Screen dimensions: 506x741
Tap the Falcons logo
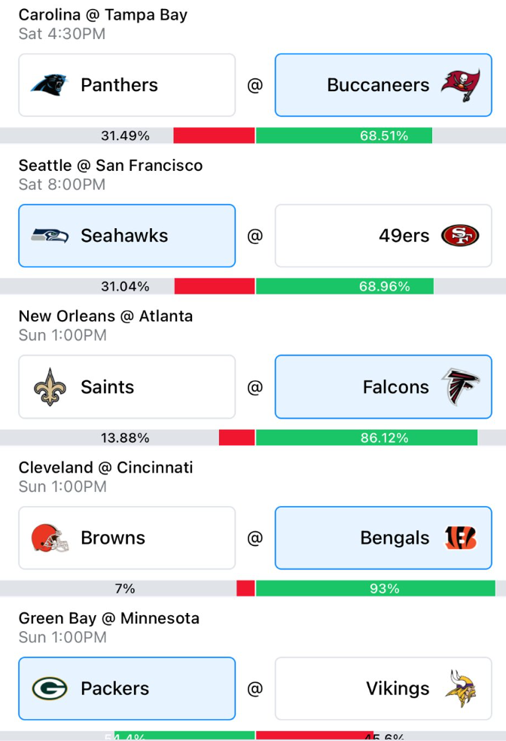point(461,387)
